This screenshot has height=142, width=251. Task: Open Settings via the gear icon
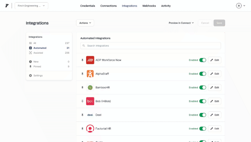click(x=30, y=75)
